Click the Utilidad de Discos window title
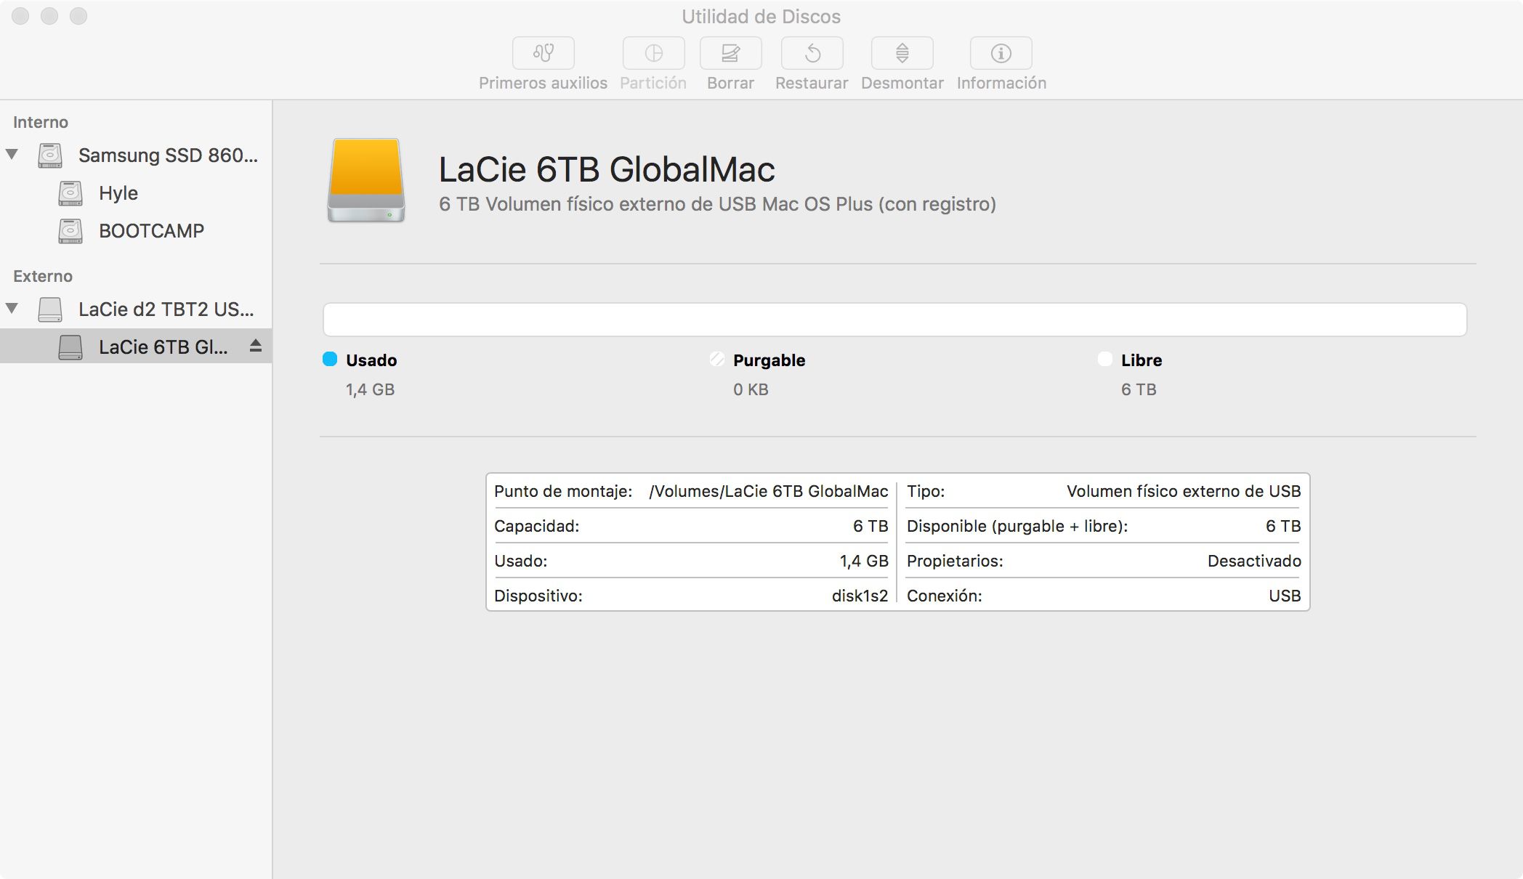Viewport: 1523px width, 879px height. tap(761, 17)
